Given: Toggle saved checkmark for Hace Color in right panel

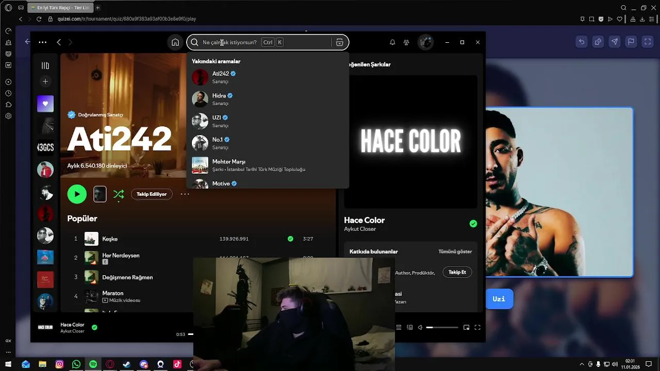Looking at the screenshot, I should pyautogui.click(x=473, y=224).
